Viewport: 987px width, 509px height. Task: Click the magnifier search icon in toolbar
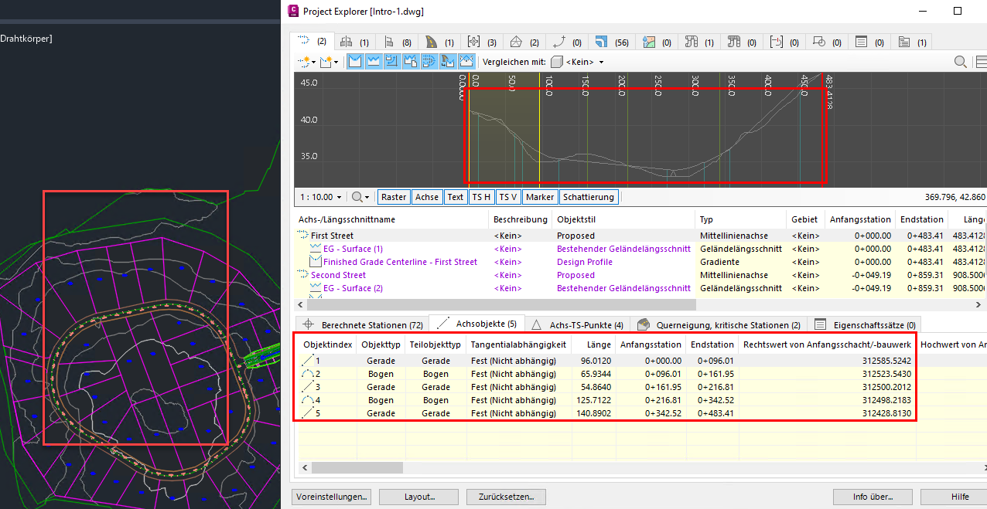pos(960,62)
